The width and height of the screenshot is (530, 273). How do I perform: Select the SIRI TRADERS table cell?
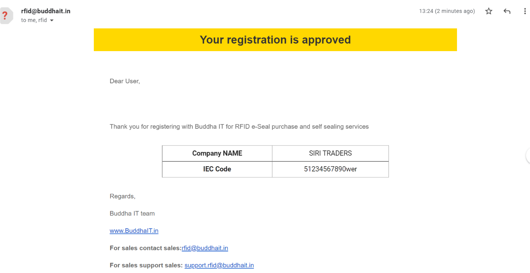330,153
